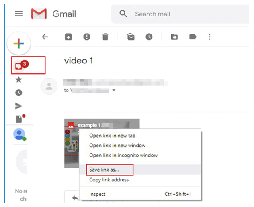Open the Inbox with 3 unread
254x207 pixels.
(x=19, y=66)
